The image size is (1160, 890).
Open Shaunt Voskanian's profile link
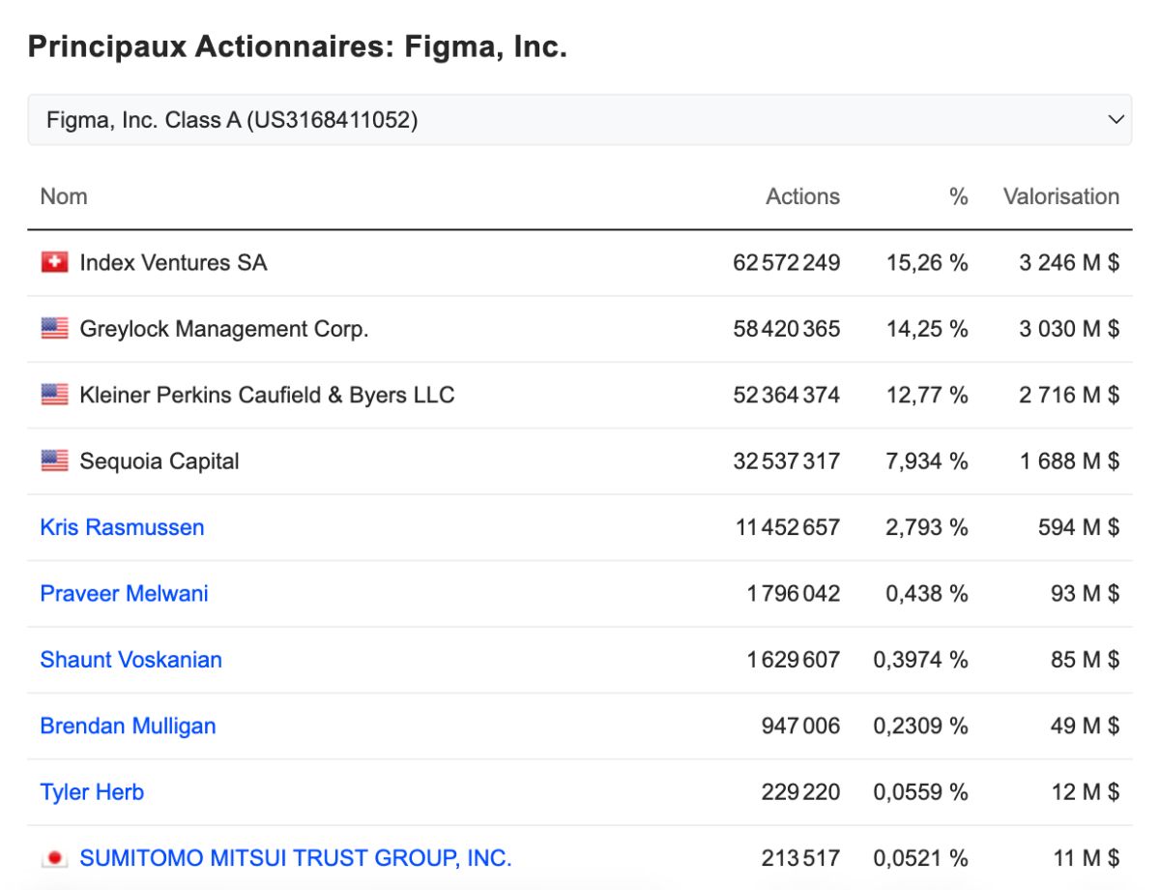130,660
